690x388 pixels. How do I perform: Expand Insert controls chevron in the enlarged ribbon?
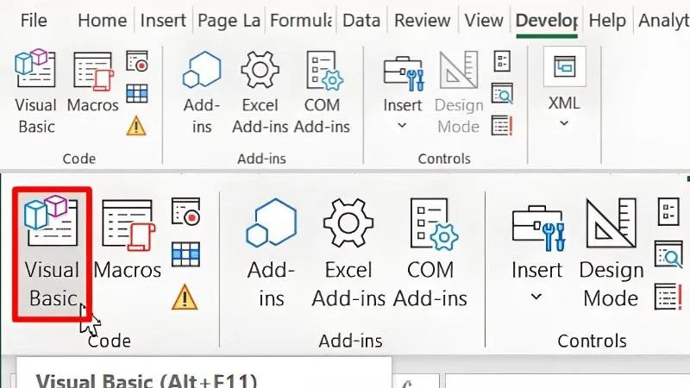click(x=536, y=297)
